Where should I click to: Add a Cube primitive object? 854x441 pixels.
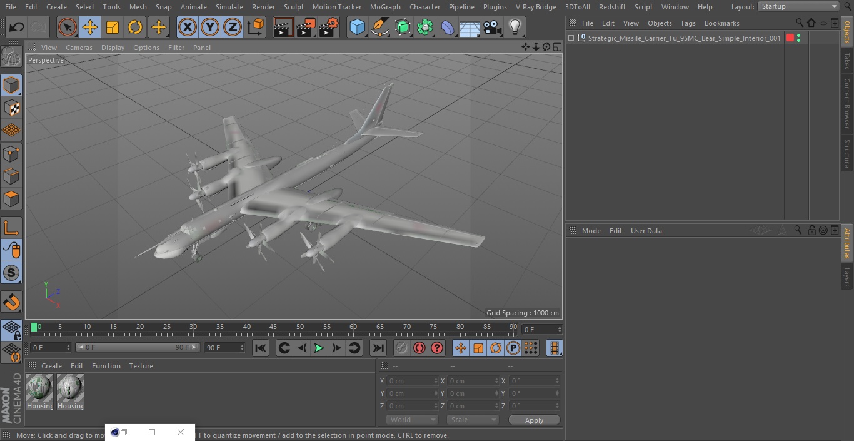point(357,27)
